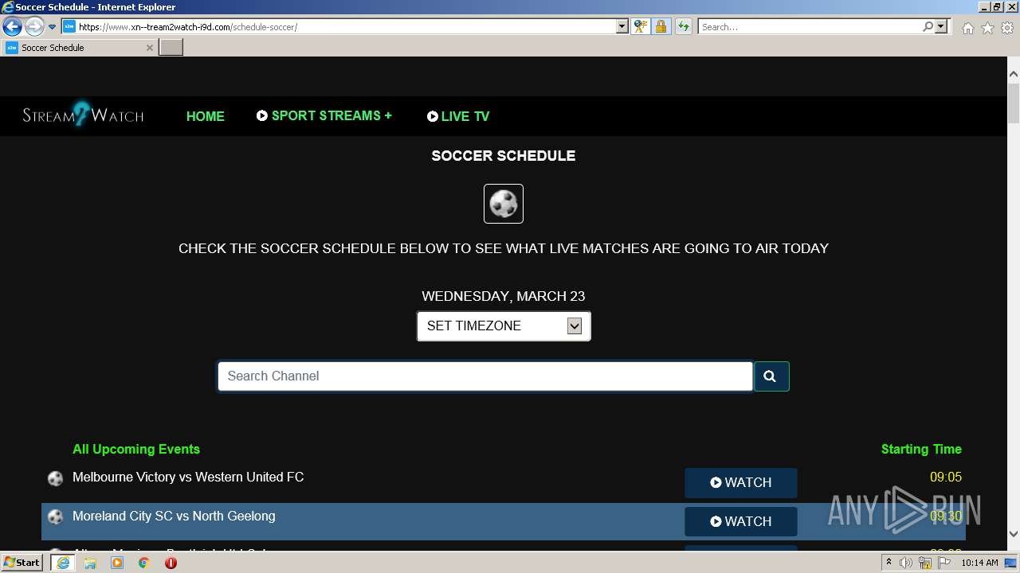Click WATCH for Melbourne Victory match

(x=741, y=482)
